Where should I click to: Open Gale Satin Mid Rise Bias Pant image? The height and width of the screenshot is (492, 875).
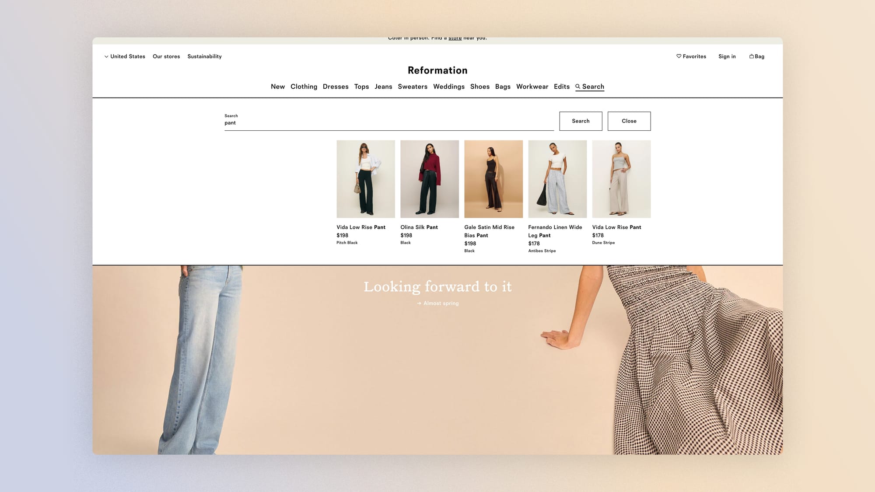[x=493, y=179]
